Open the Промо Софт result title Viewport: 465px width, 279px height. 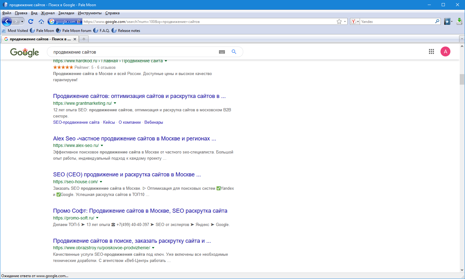[x=140, y=211]
